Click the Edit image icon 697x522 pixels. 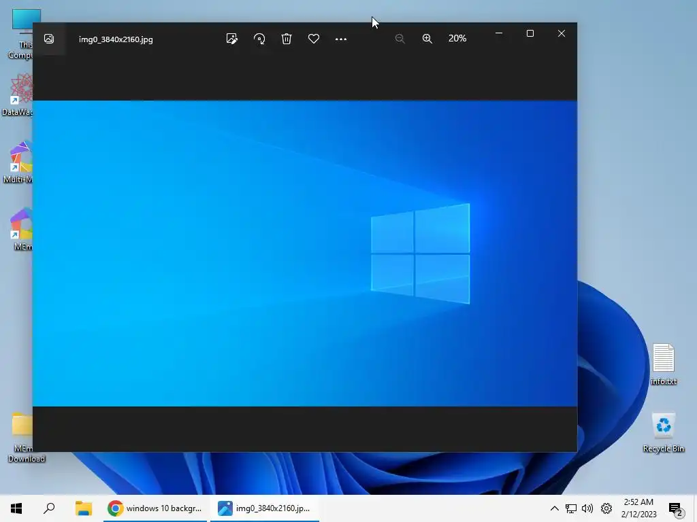(x=231, y=39)
